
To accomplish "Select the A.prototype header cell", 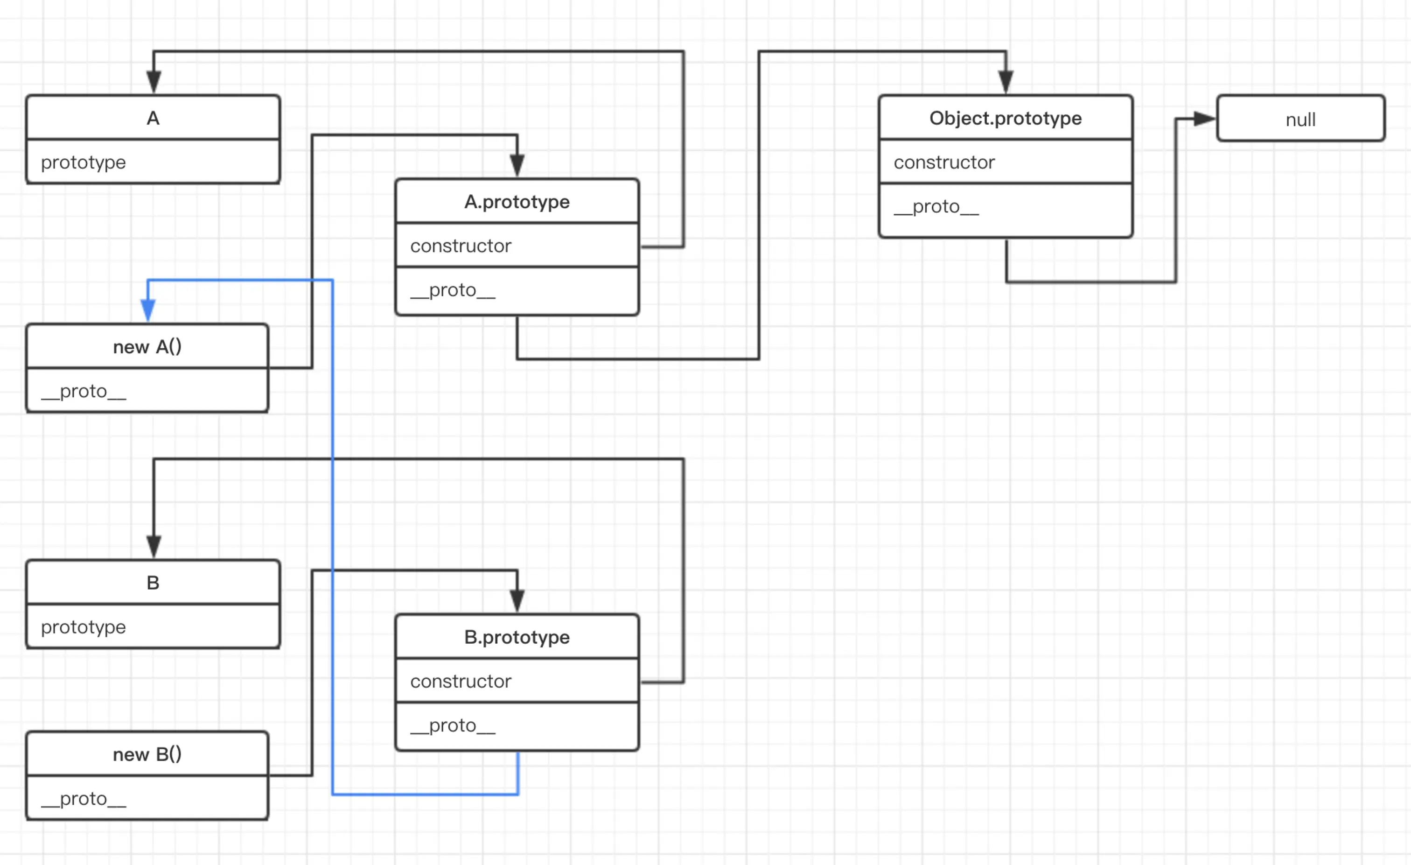I will [517, 202].
